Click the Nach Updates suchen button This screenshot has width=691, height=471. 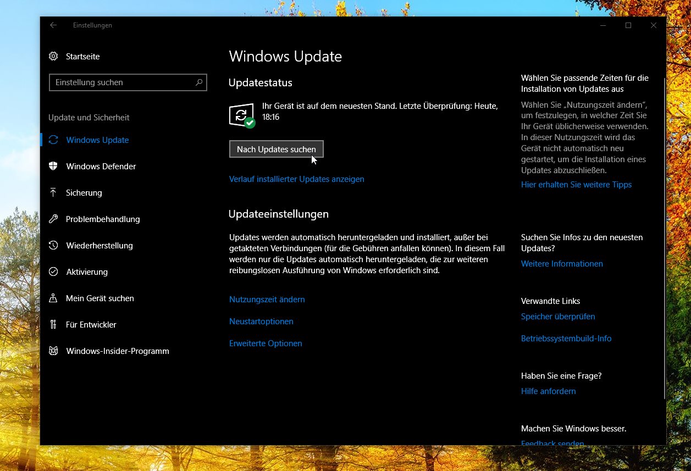point(277,149)
